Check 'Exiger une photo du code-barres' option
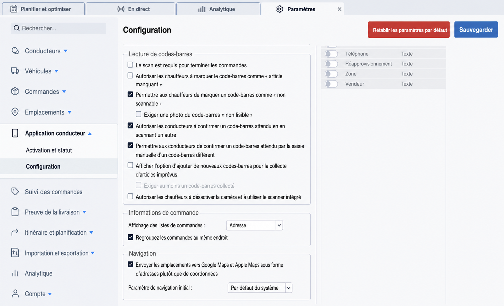The width and height of the screenshot is (504, 306). point(138,114)
